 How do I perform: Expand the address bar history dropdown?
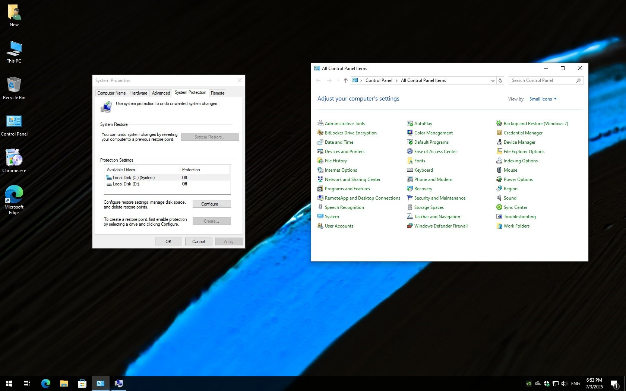[x=493, y=80]
